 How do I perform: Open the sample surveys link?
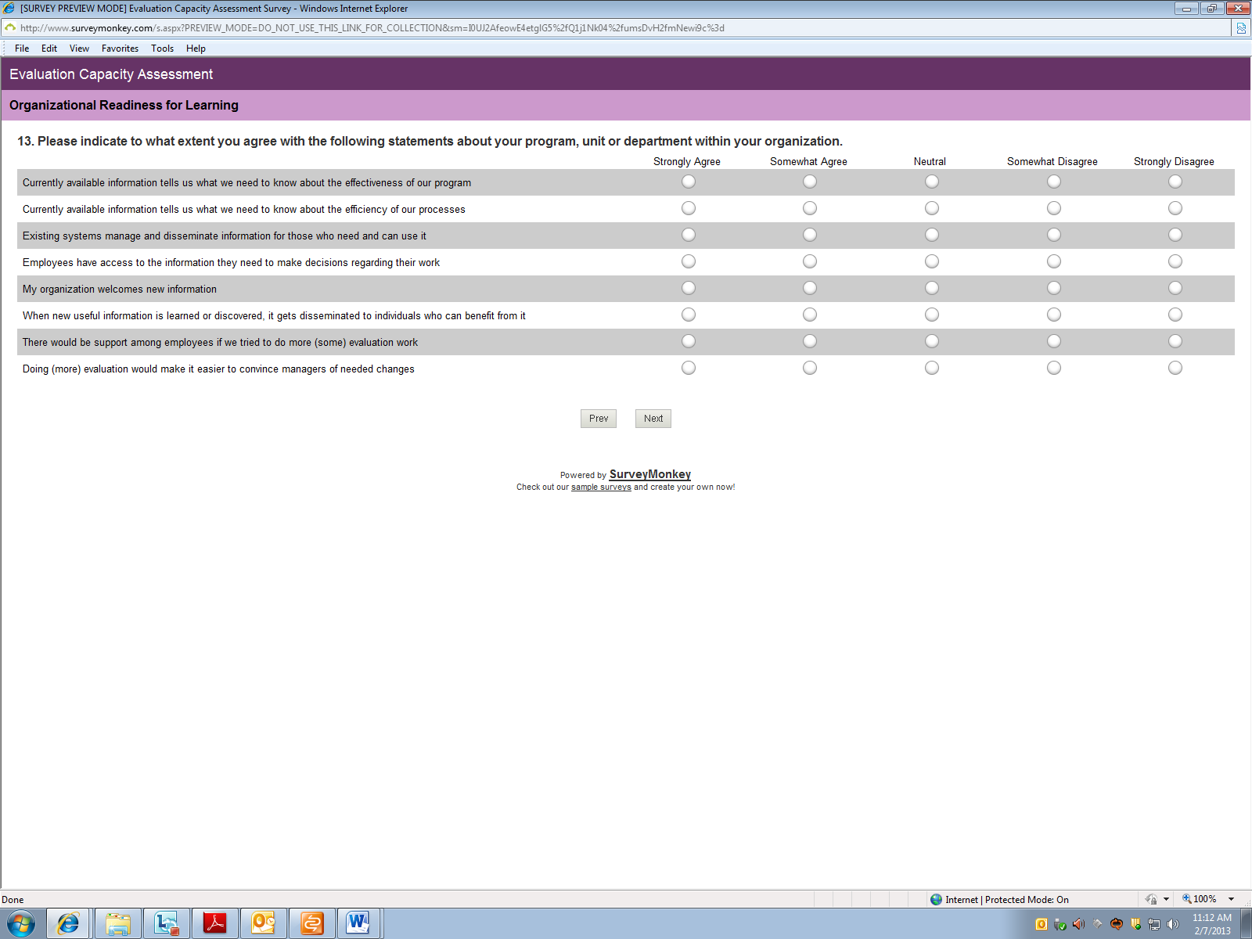pyautogui.click(x=601, y=487)
